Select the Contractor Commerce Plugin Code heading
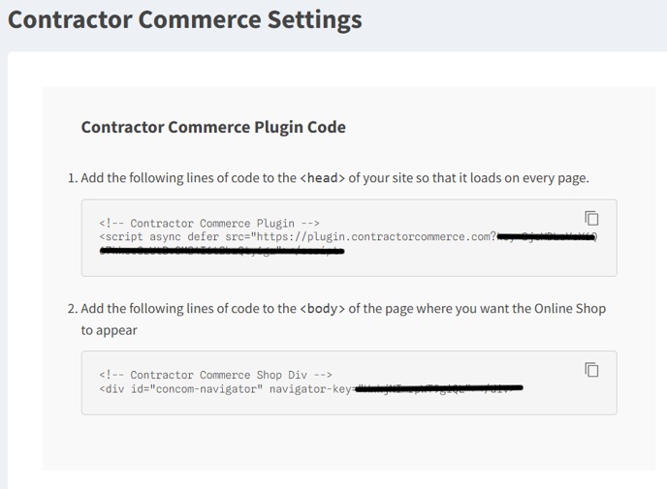The height and width of the screenshot is (489, 667). pyautogui.click(x=213, y=127)
